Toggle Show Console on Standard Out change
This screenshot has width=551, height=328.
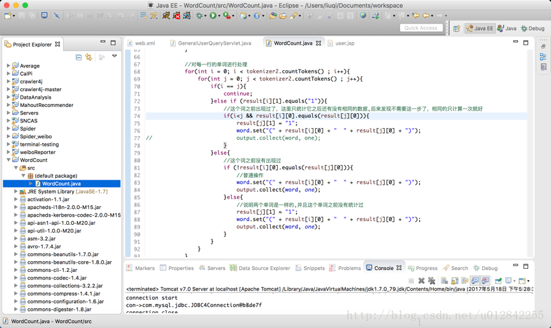tap(475, 281)
